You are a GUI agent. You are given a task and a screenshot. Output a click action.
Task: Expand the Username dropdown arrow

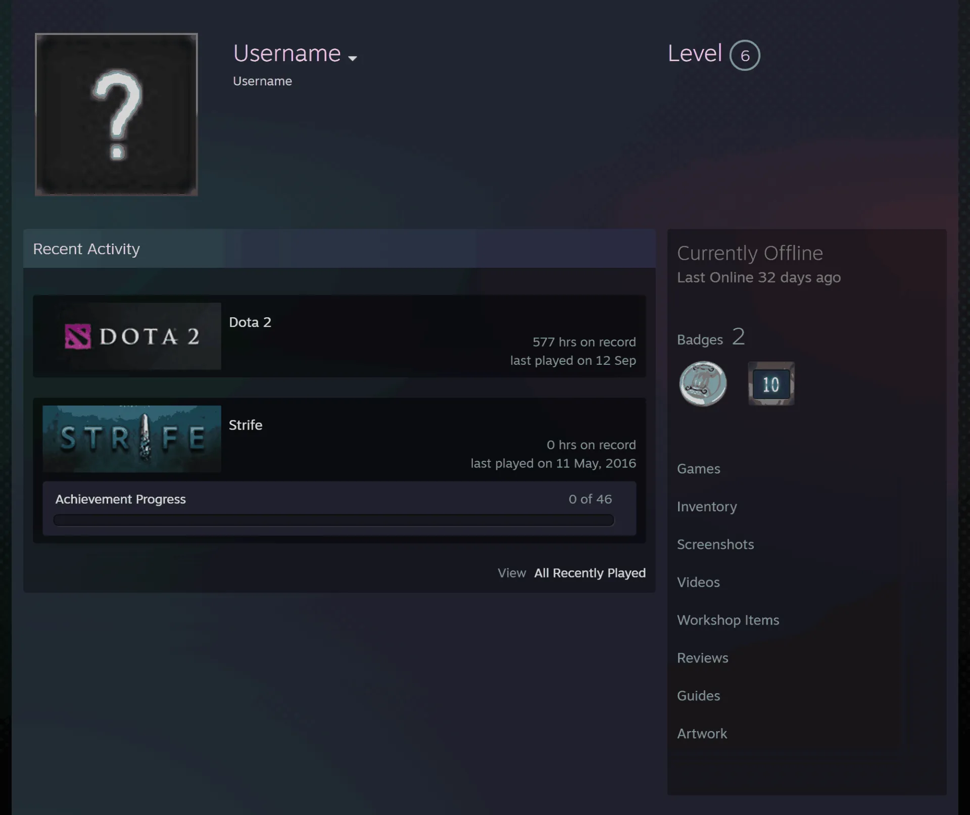click(x=353, y=59)
